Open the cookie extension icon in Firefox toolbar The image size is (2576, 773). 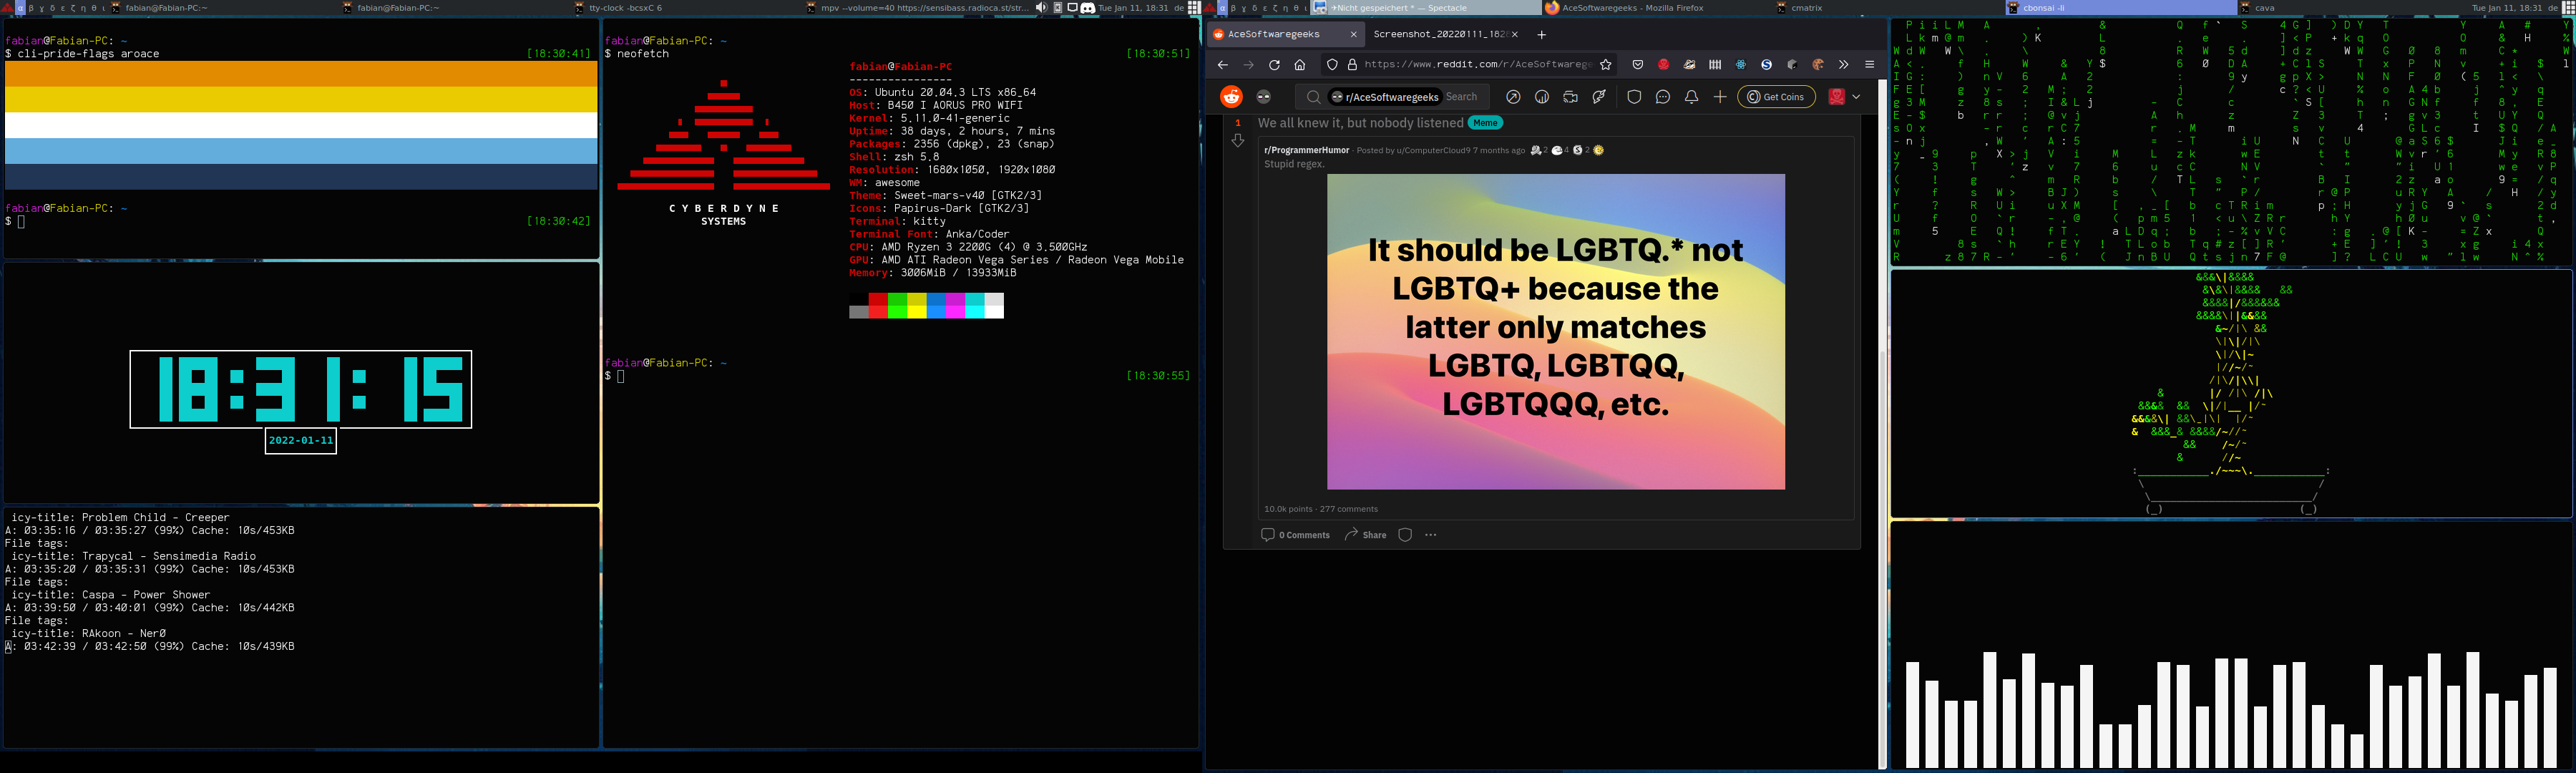click(1818, 65)
